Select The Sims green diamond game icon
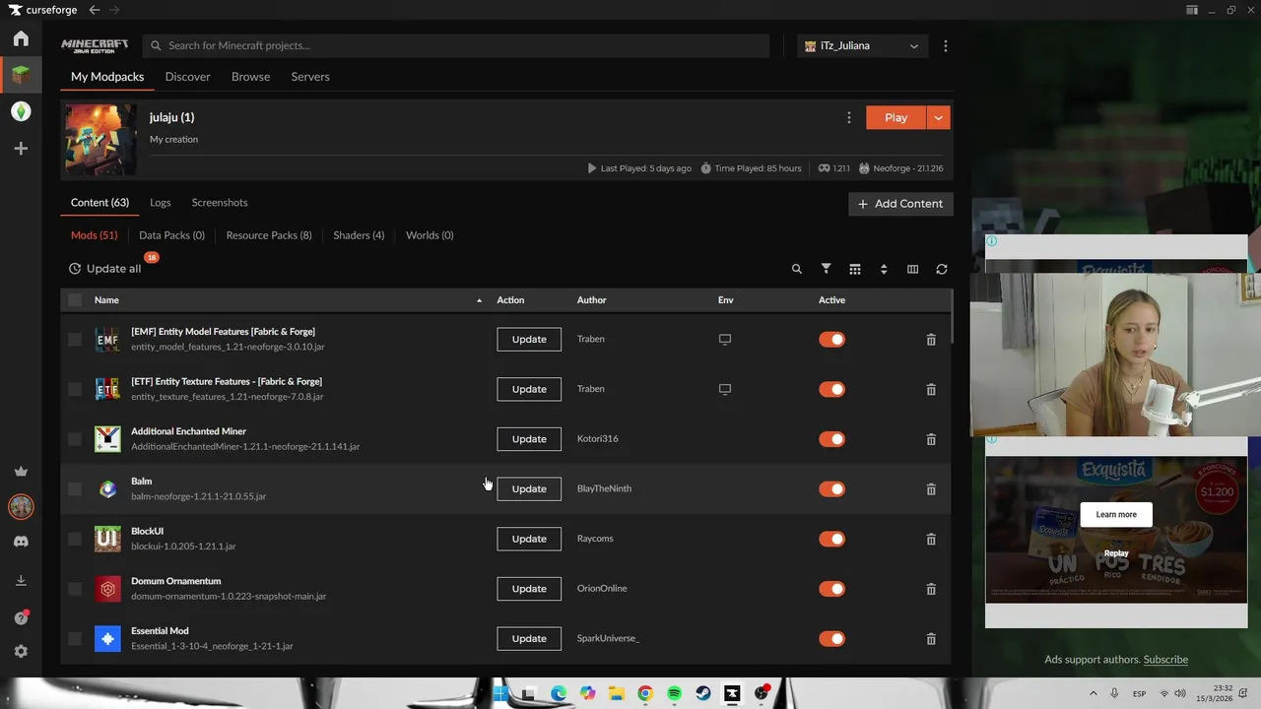Image resolution: width=1261 pixels, height=709 pixels. [21, 112]
